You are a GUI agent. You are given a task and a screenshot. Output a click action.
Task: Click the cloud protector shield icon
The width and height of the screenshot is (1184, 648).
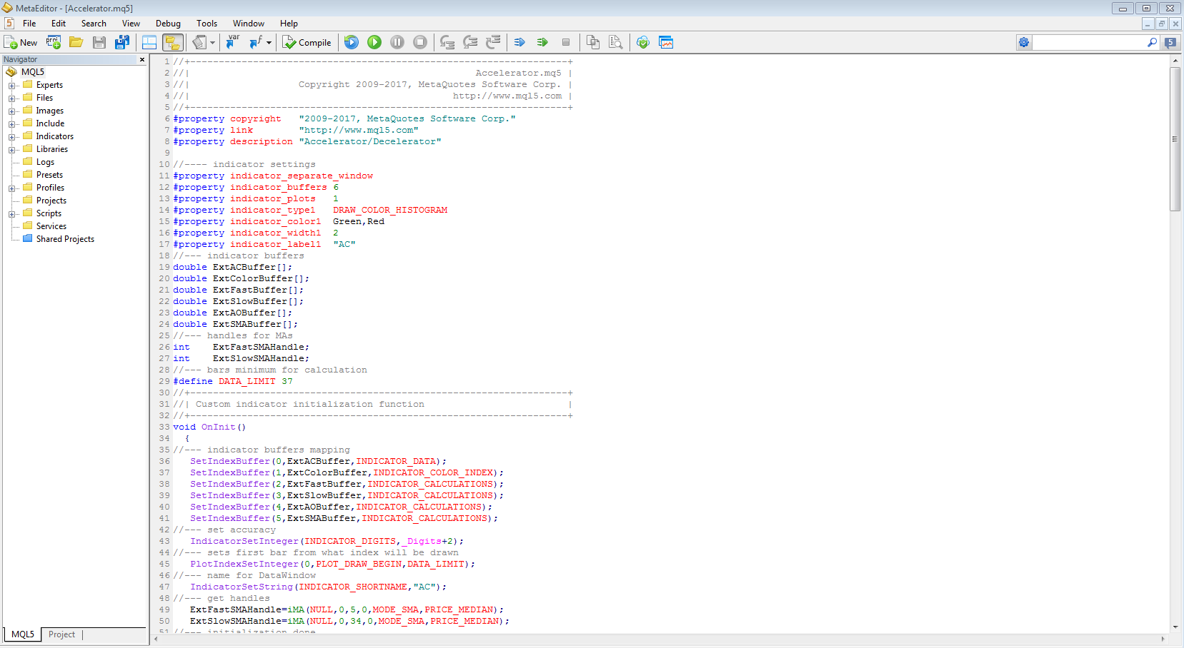[643, 43]
